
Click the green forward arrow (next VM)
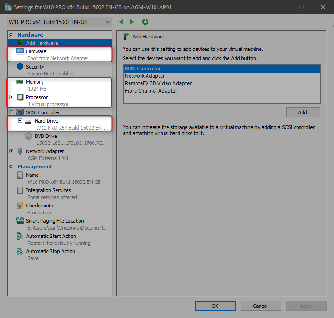pos(132,22)
